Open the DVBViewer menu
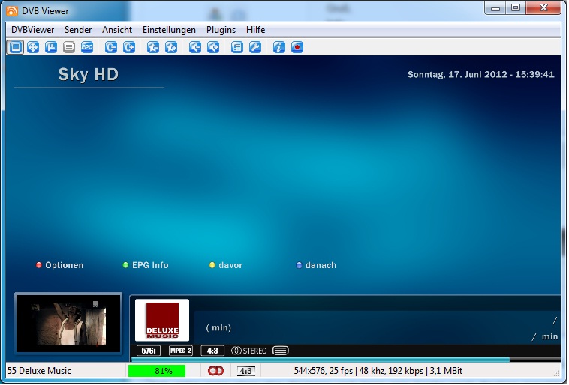The image size is (569, 385). coord(33,30)
